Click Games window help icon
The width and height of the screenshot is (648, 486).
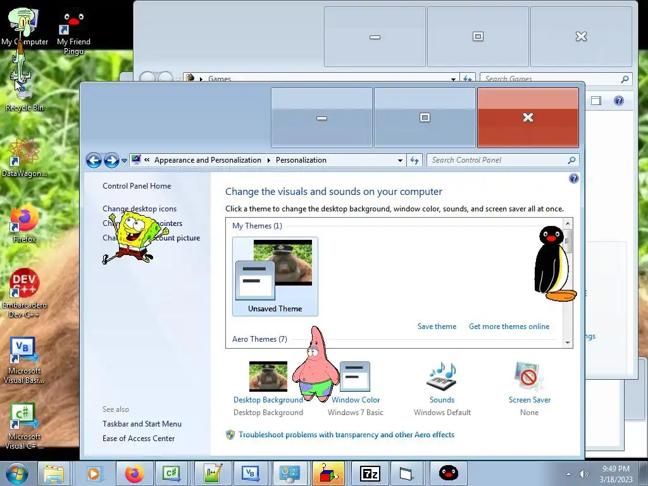click(619, 101)
